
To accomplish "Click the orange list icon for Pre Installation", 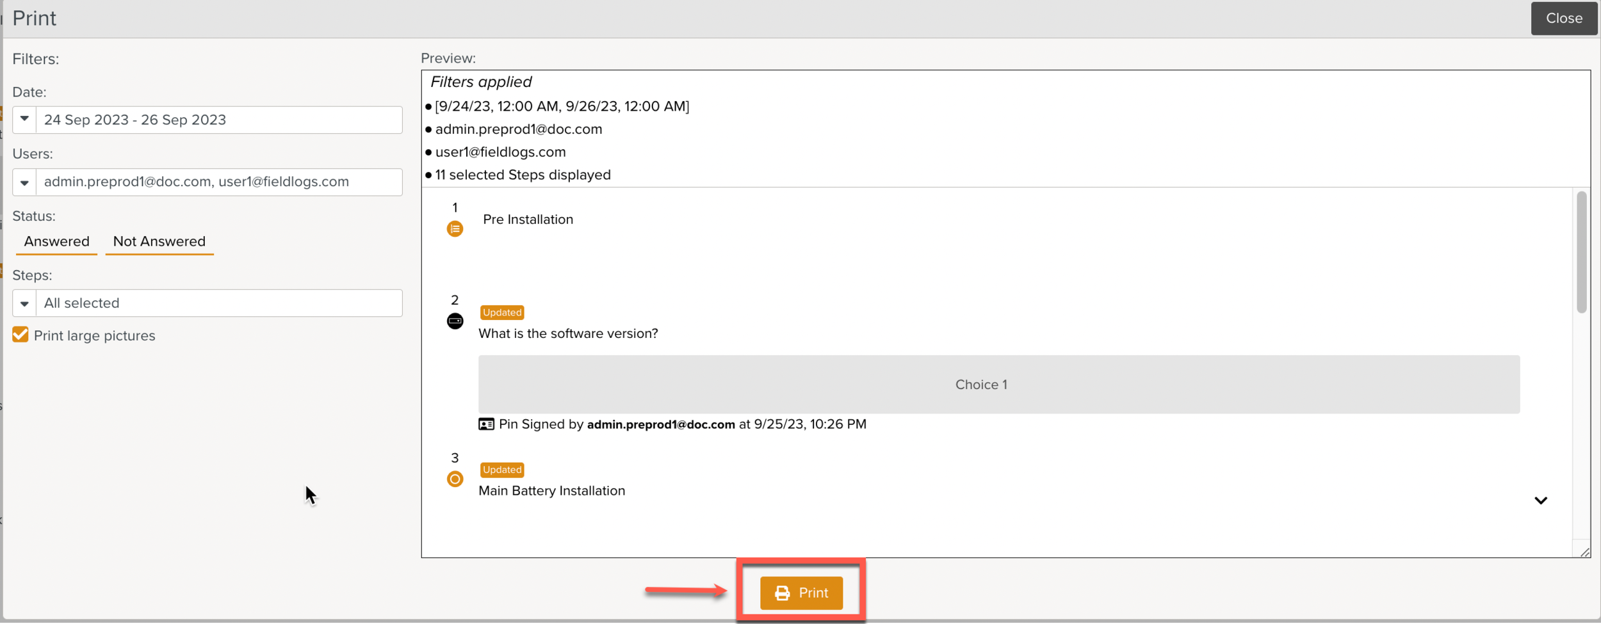I will click(455, 228).
